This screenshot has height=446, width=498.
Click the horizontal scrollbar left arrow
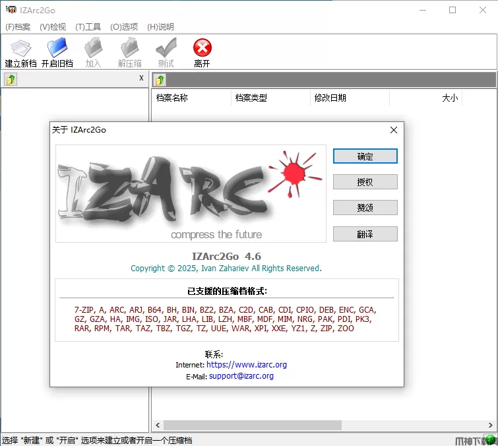158,425
